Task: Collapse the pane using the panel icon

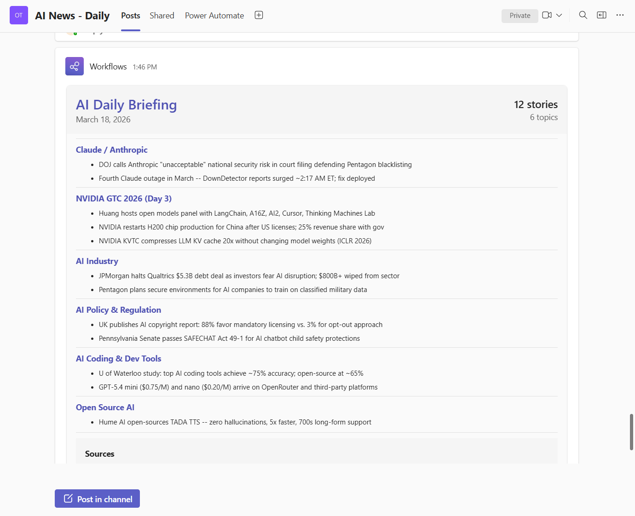Action: point(601,15)
